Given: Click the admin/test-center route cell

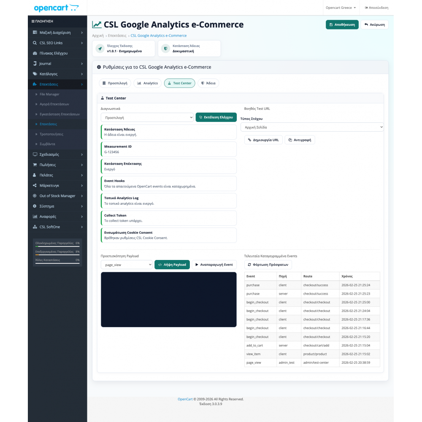Looking at the screenshot, I should click(320, 362).
